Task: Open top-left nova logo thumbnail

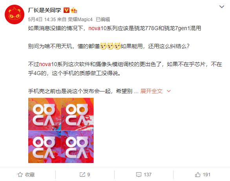Action: tap(45, 114)
